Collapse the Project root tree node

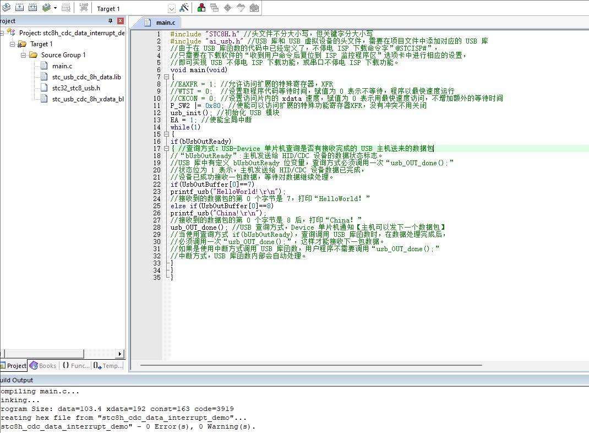[x=2, y=33]
